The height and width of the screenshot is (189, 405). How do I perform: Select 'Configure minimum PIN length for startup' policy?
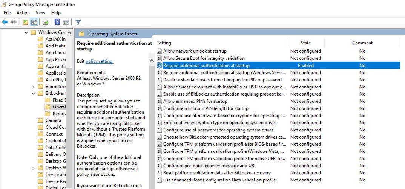click(x=206, y=108)
